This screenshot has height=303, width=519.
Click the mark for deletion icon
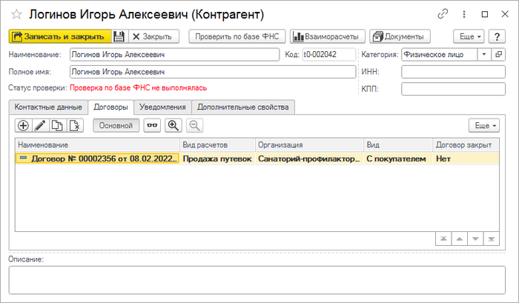73,126
